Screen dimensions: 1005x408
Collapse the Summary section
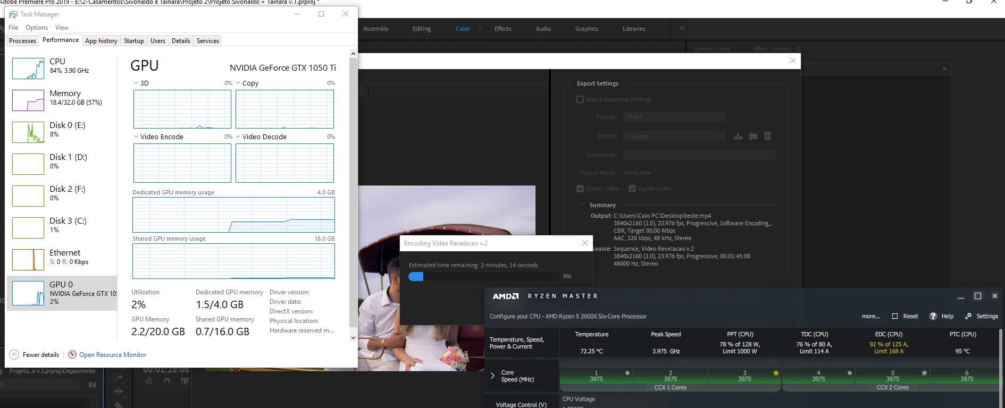[x=581, y=205]
